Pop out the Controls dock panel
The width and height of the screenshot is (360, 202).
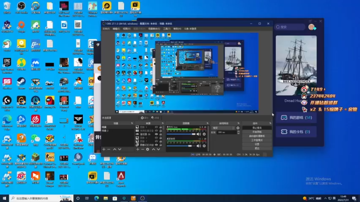pyautogui.click(x=270, y=123)
